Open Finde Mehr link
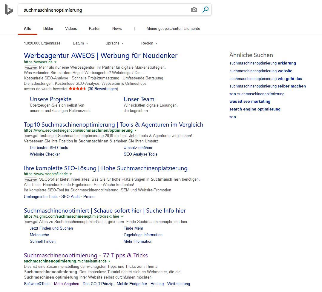 133,228
